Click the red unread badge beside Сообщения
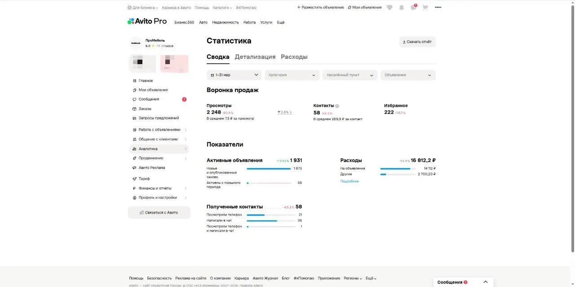Image resolution: width=575 pixels, height=287 pixels. point(184,100)
